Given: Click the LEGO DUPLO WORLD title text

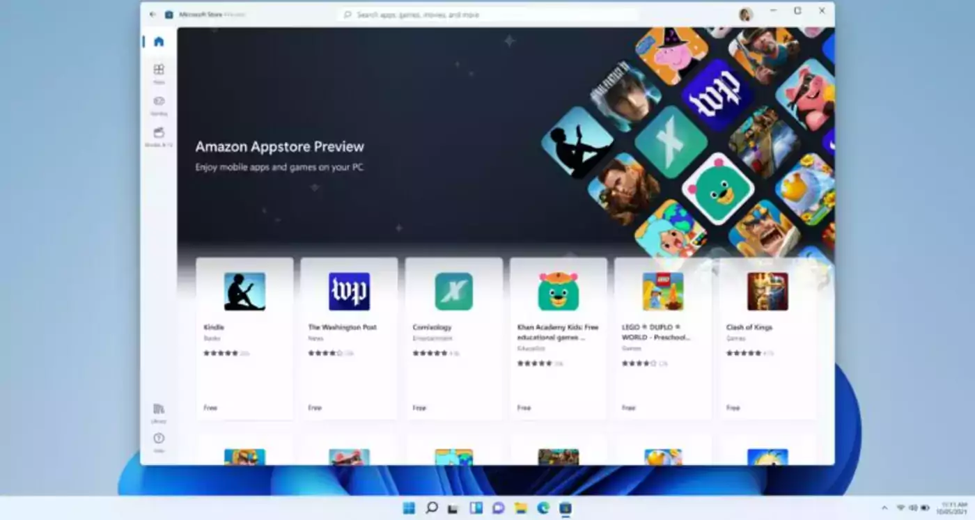Looking at the screenshot, I should (x=655, y=332).
